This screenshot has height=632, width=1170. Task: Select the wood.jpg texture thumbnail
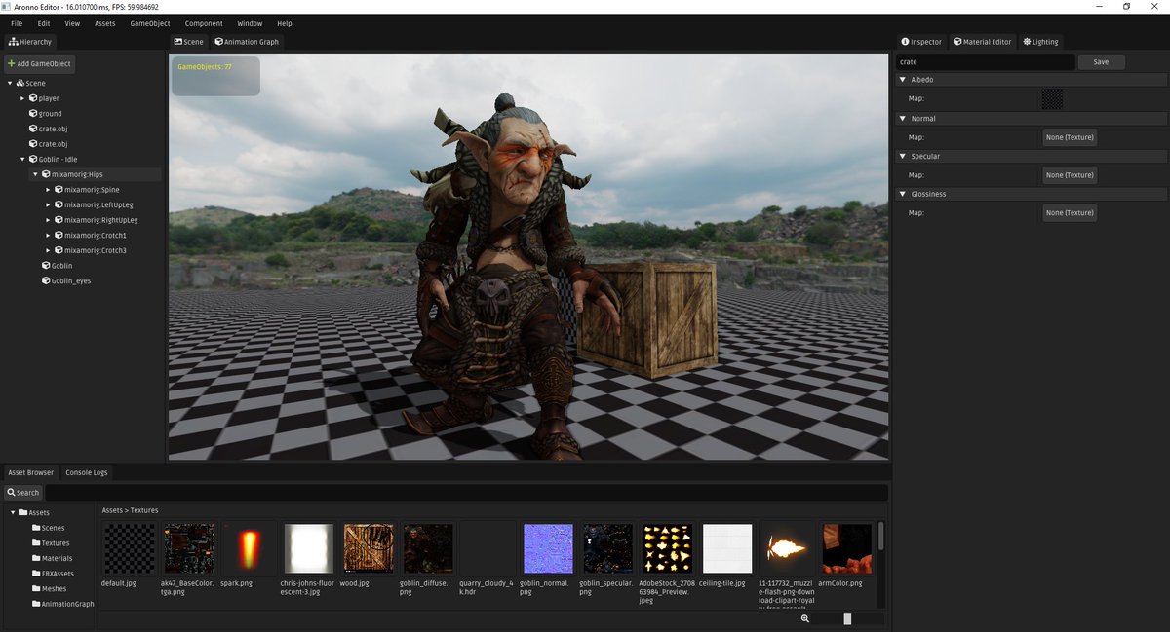(369, 548)
